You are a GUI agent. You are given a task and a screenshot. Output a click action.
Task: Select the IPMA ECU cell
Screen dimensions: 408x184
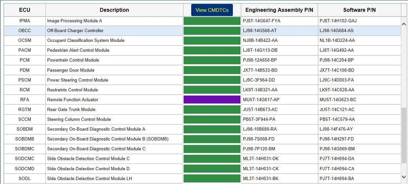(x=25, y=21)
